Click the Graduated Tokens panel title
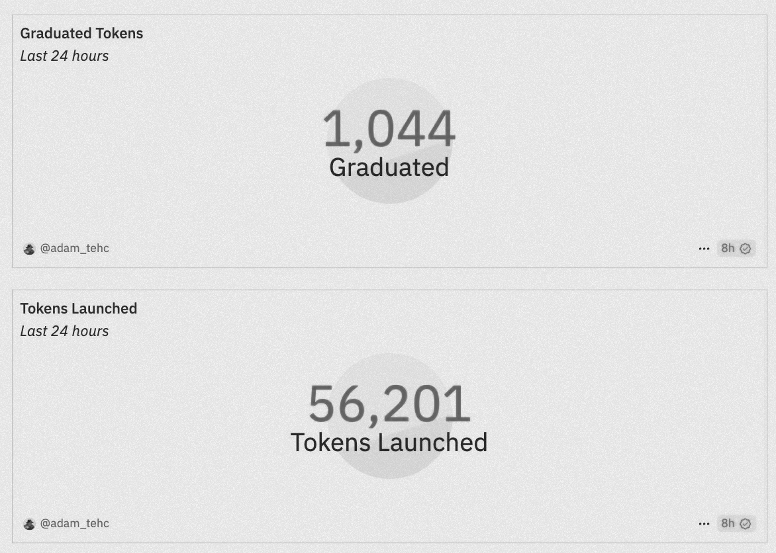This screenshot has width=776, height=553. (x=81, y=34)
